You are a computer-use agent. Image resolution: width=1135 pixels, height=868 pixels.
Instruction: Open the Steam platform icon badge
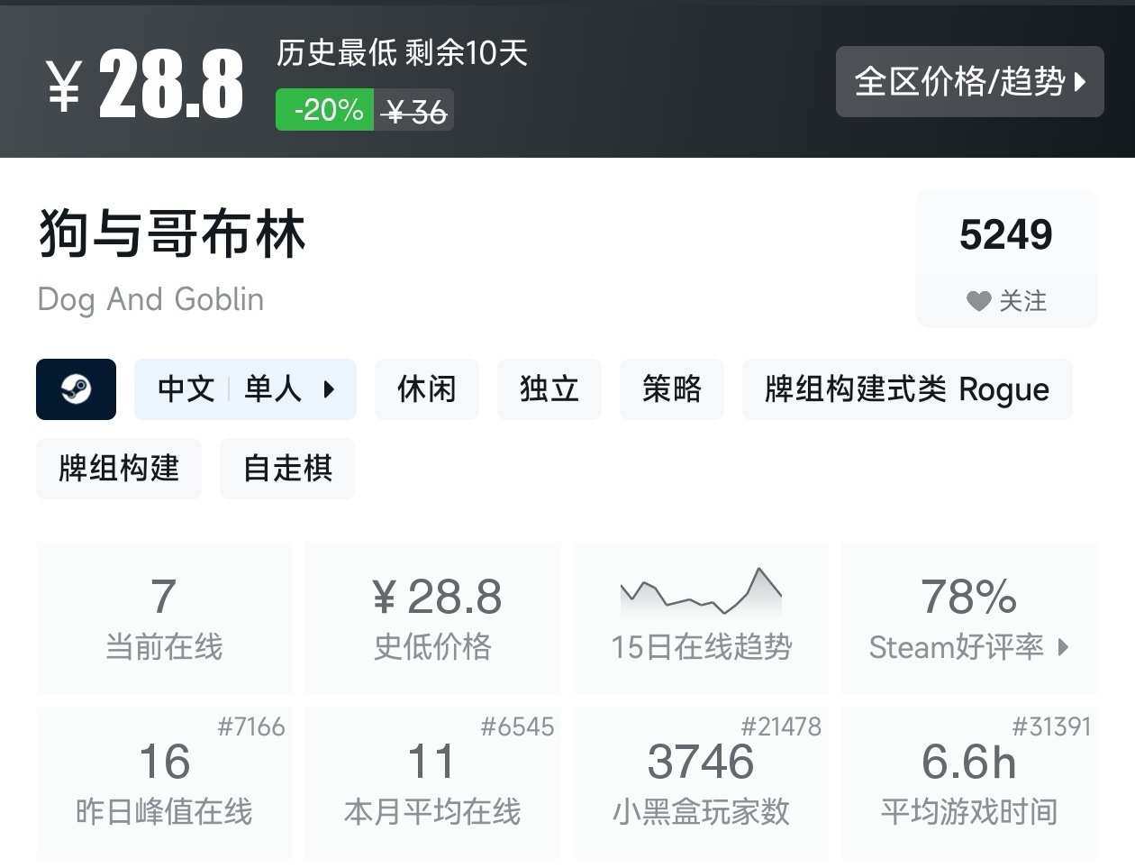(x=76, y=389)
